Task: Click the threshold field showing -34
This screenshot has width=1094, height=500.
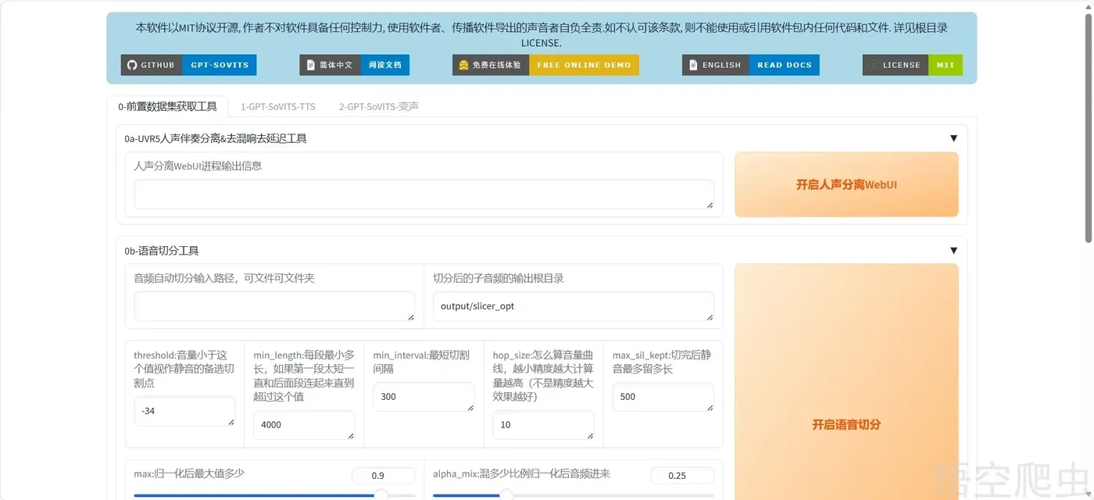Action: pos(184,411)
